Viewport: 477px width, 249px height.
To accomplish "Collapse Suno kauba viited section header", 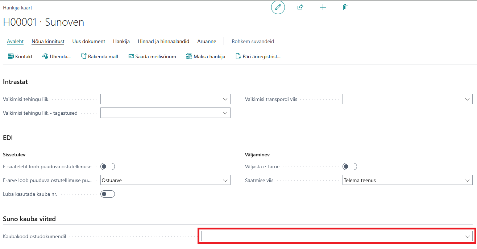I will (x=29, y=219).
